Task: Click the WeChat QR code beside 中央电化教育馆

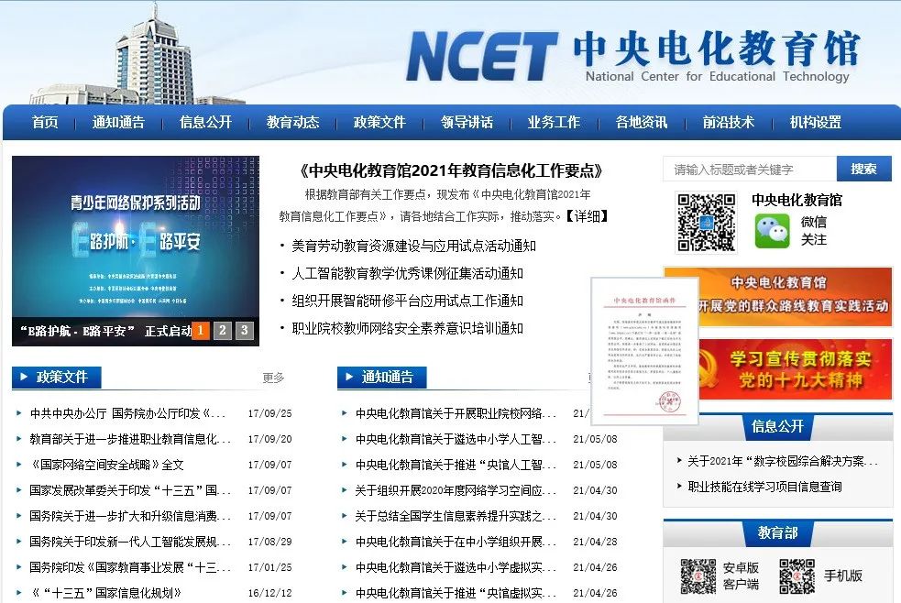Action: coord(706,223)
